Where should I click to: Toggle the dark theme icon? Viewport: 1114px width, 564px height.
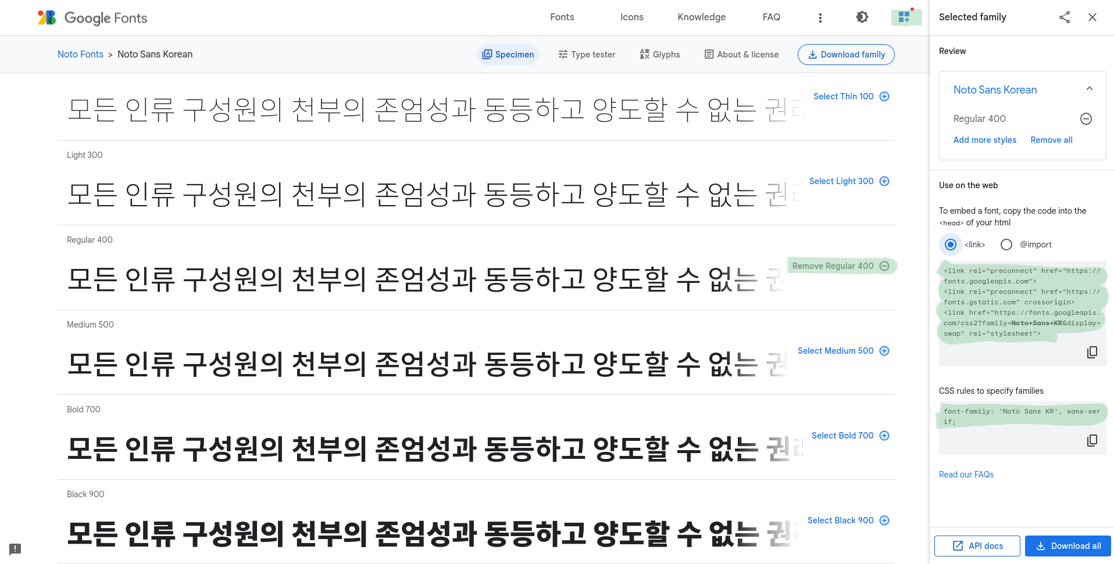click(862, 17)
